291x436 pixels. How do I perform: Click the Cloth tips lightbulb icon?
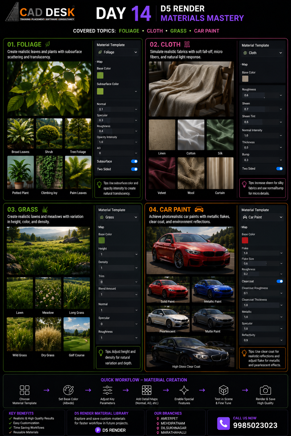click(244, 184)
